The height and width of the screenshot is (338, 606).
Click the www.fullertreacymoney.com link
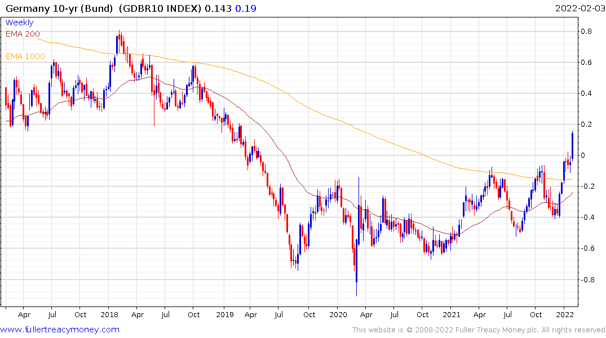coord(60,330)
